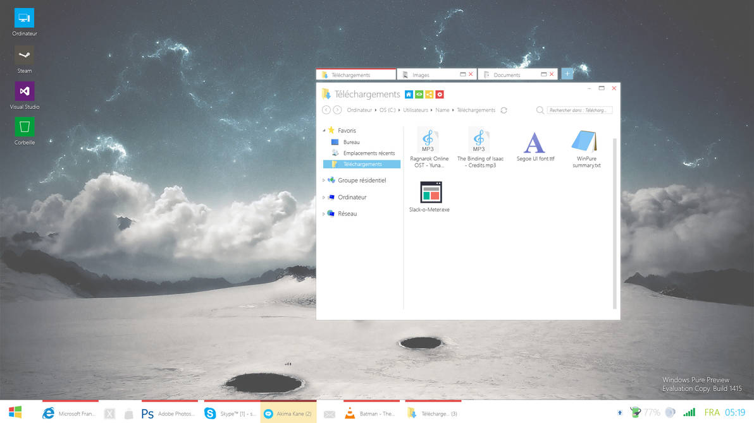The image size is (754, 423).
Task: Click the magnifier search icon
Action: click(540, 110)
